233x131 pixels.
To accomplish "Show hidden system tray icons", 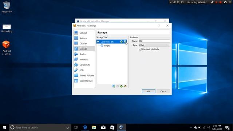I will tap(191, 127).
